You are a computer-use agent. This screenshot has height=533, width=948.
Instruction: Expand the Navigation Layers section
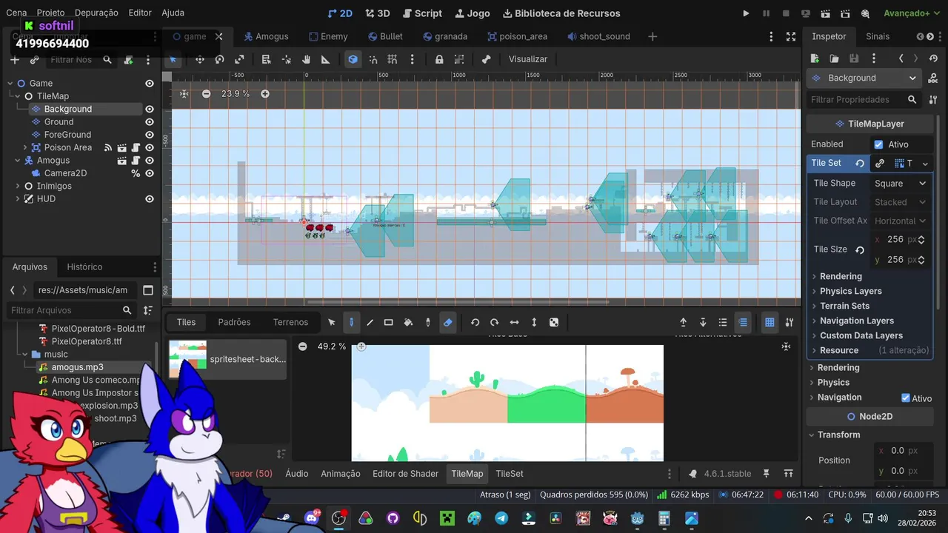pos(856,321)
